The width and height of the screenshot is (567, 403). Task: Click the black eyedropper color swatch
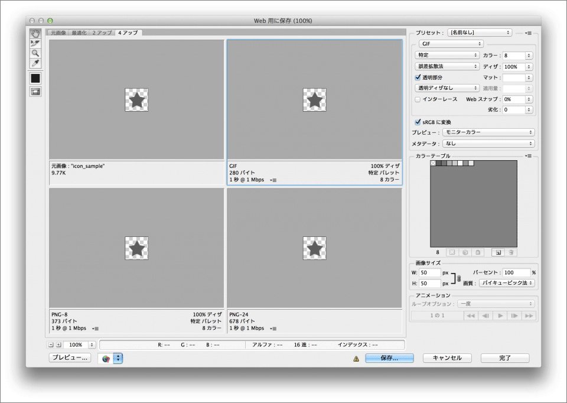pos(35,78)
